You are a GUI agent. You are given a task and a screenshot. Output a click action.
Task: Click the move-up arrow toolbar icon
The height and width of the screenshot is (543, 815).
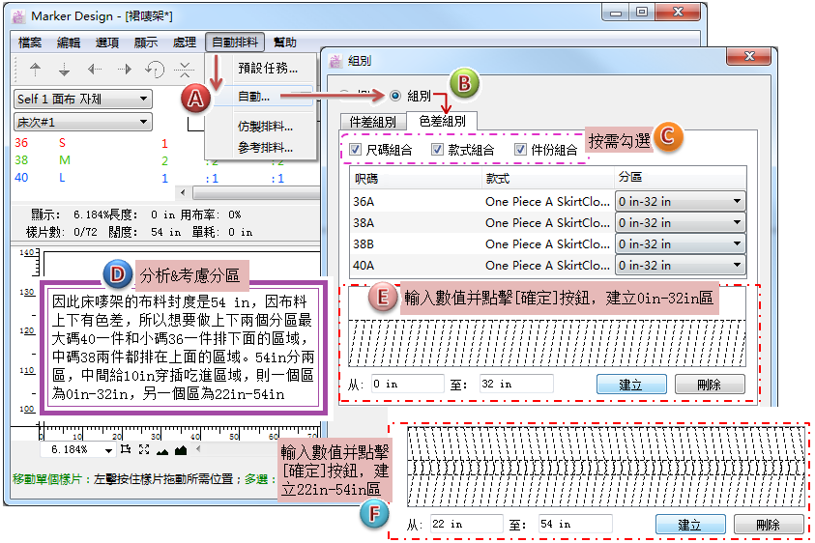[36, 70]
